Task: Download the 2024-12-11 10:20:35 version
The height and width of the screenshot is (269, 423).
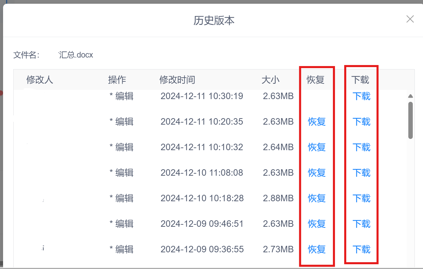Action: pos(361,122)
